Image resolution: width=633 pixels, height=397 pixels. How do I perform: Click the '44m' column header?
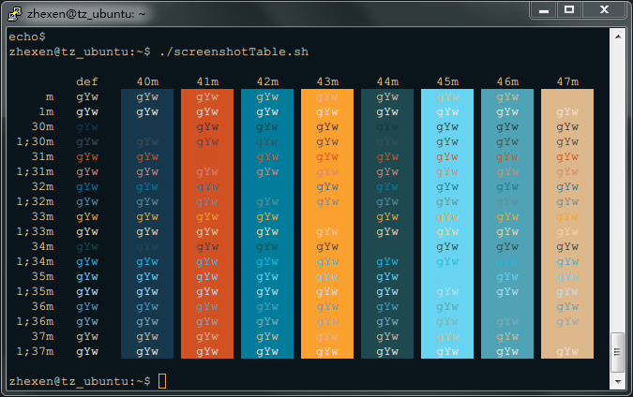coord(387,81)
